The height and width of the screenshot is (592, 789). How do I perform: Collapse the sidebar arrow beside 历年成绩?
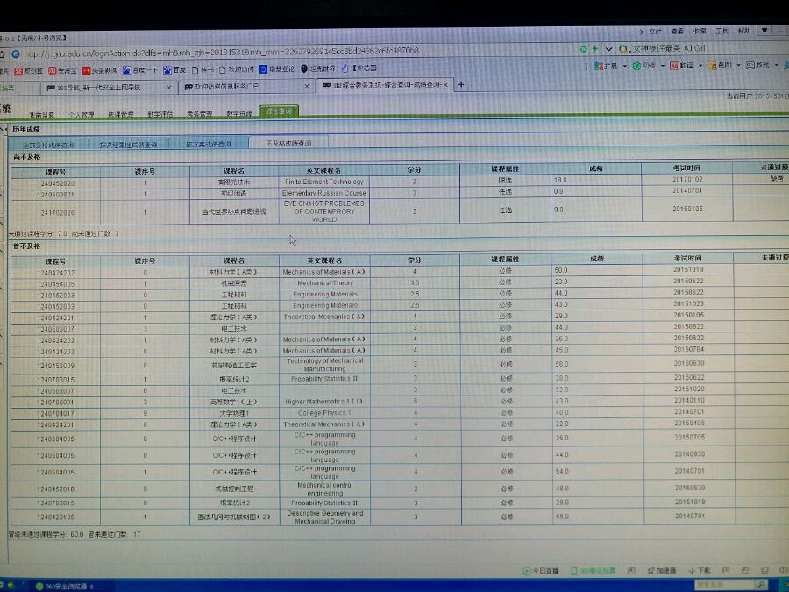[4, 130]
